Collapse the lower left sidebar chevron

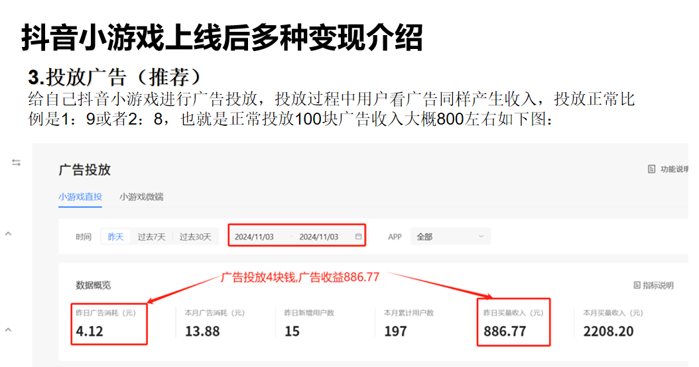tap(8, 329)
